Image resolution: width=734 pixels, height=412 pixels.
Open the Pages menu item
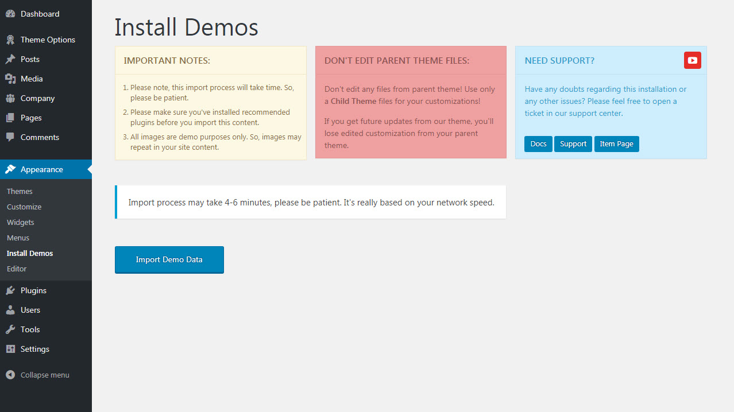point(31,118)
